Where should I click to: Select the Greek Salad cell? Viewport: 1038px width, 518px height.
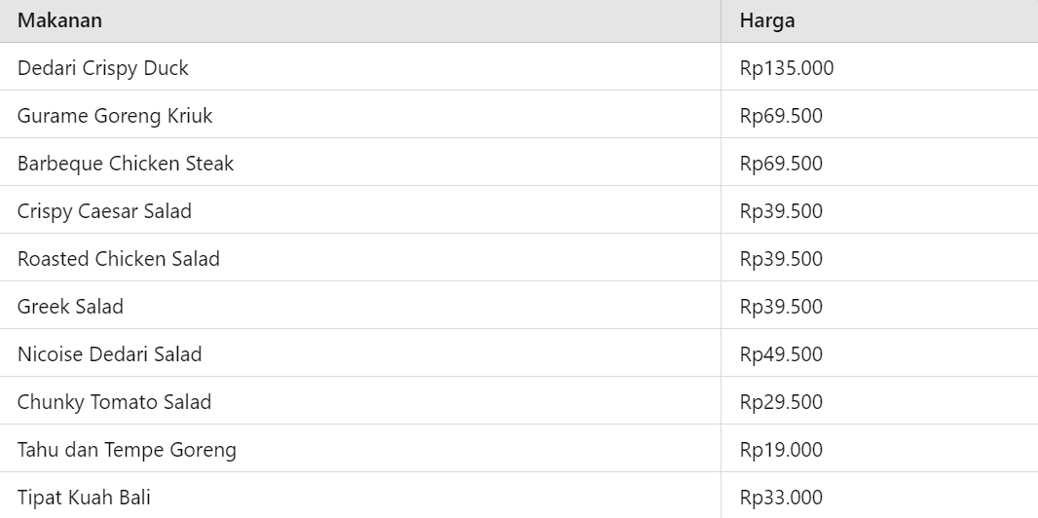(x=70, y=307)
